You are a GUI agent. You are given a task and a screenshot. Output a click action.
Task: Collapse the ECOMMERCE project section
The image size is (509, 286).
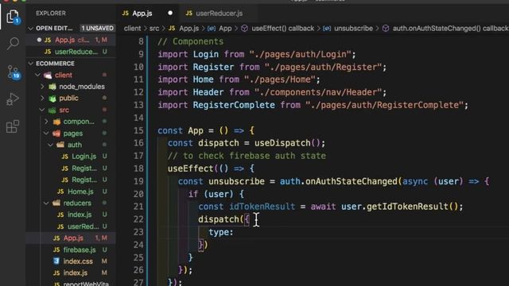31,64
